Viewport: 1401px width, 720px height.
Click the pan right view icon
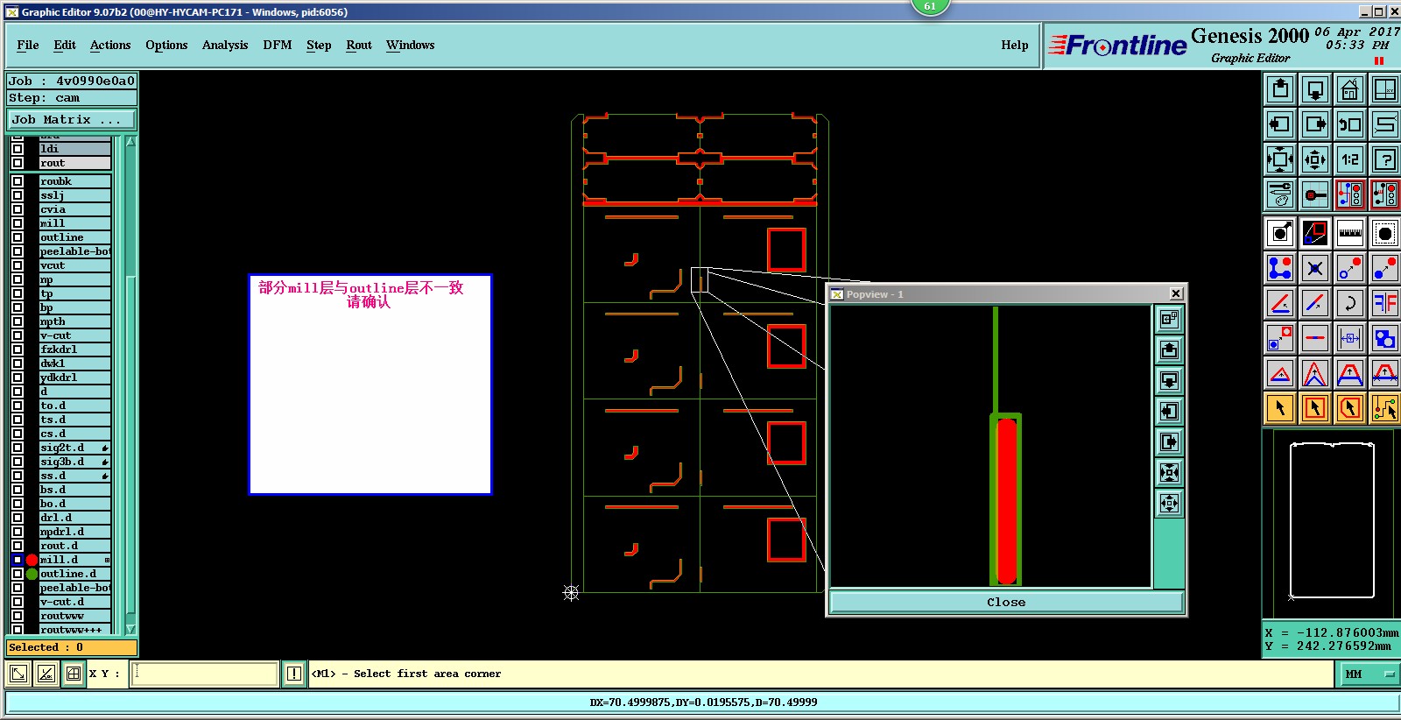pyautogui.click(x=1315, y=124)
